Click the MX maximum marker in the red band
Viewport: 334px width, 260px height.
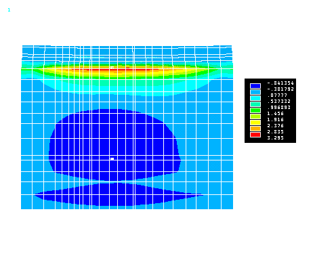click(x=112, y=67)
